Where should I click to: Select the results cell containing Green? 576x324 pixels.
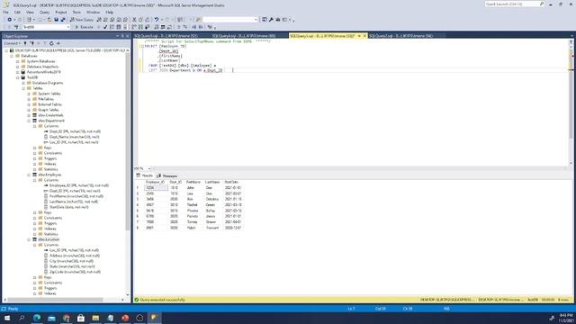(x=212, y=205)
